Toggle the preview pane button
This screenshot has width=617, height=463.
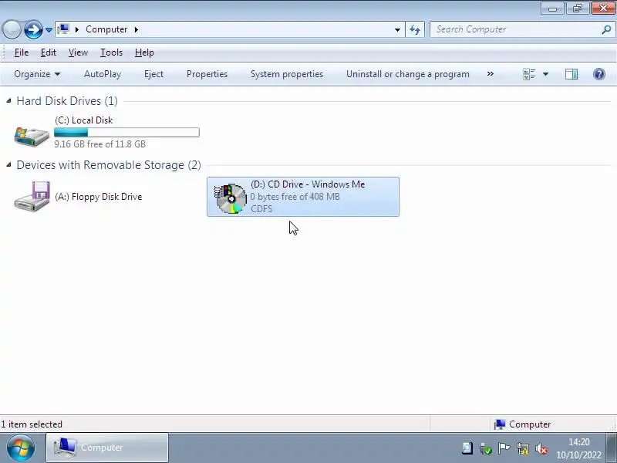[x=571, y=74]
